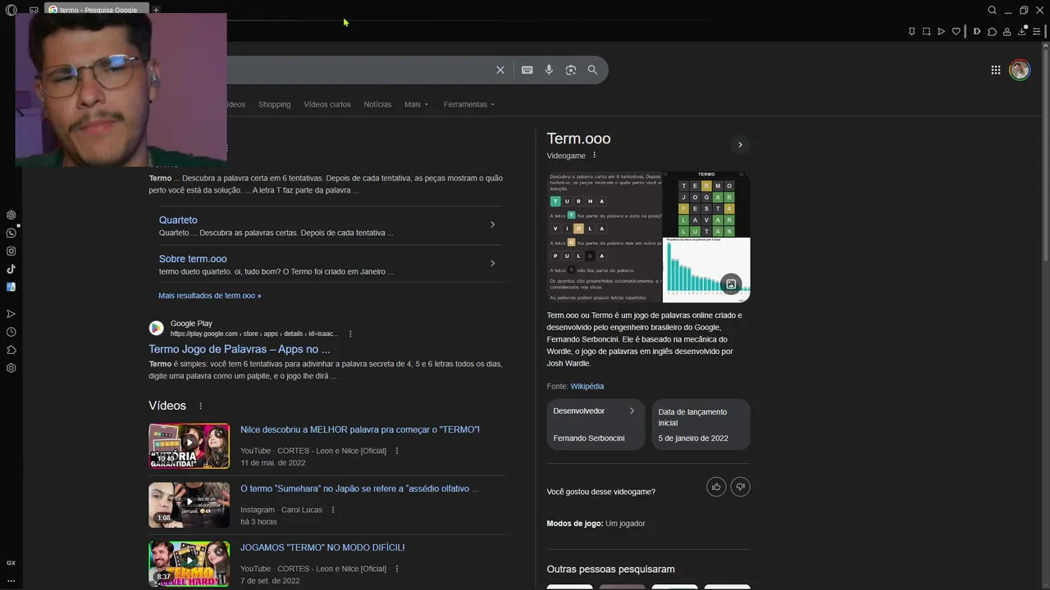The width and height of the screenshot is (1050, 590).
Task: Search by image with Lens icon
Action: 571,70
